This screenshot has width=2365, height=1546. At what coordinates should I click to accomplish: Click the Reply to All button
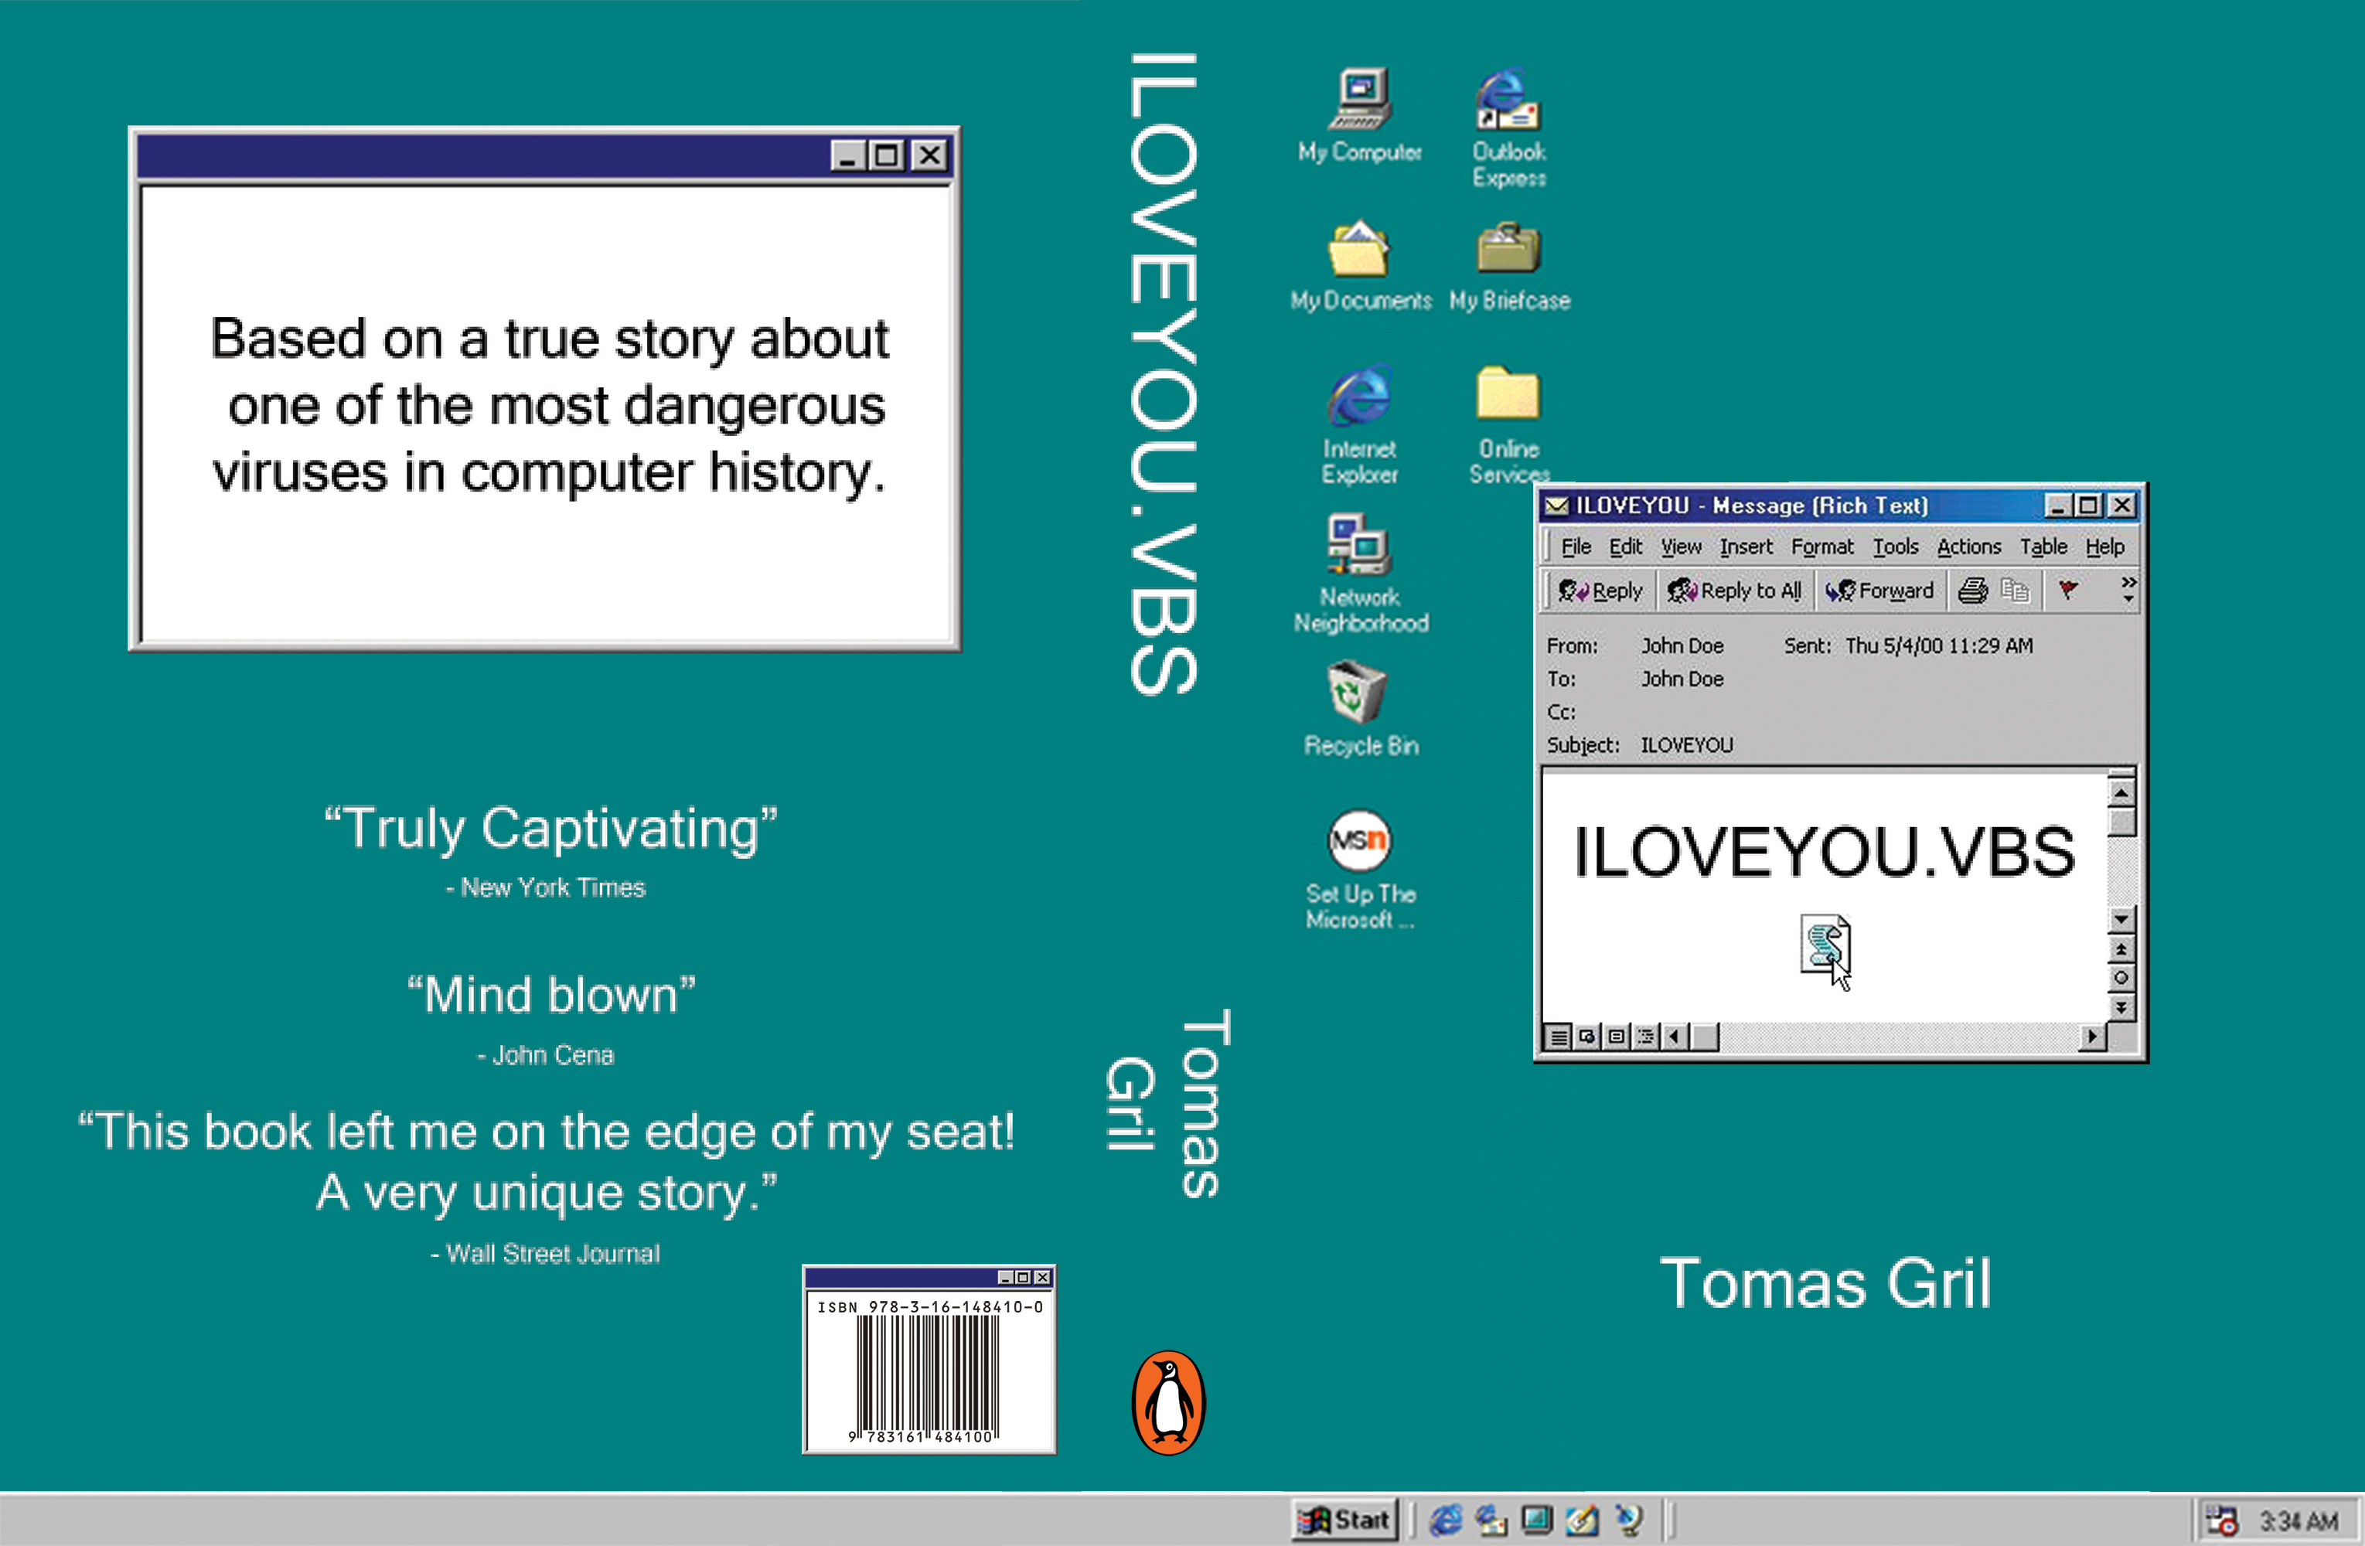click(x=1735, y=591)
